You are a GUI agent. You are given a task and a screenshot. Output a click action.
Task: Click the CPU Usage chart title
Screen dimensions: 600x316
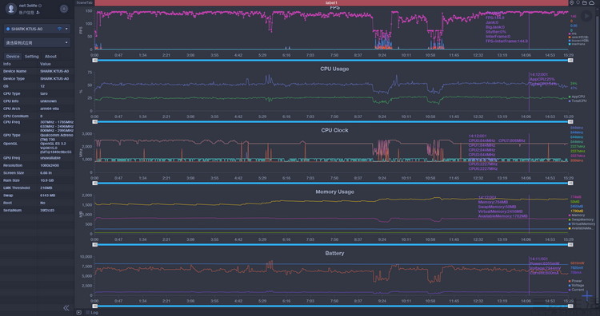click(334, 69)
